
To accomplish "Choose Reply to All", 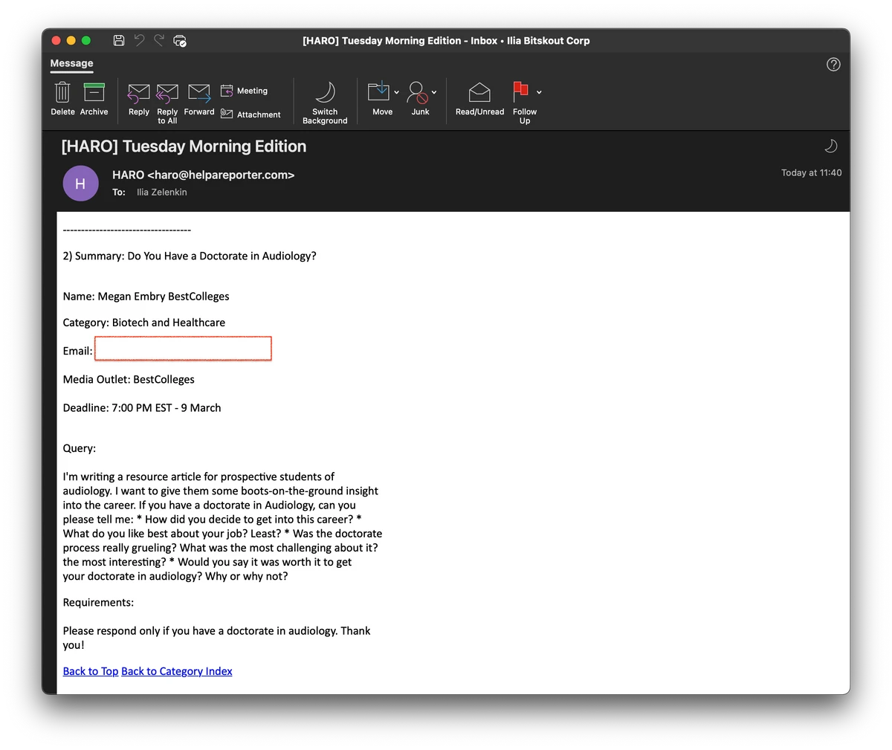I will (167, 103).
